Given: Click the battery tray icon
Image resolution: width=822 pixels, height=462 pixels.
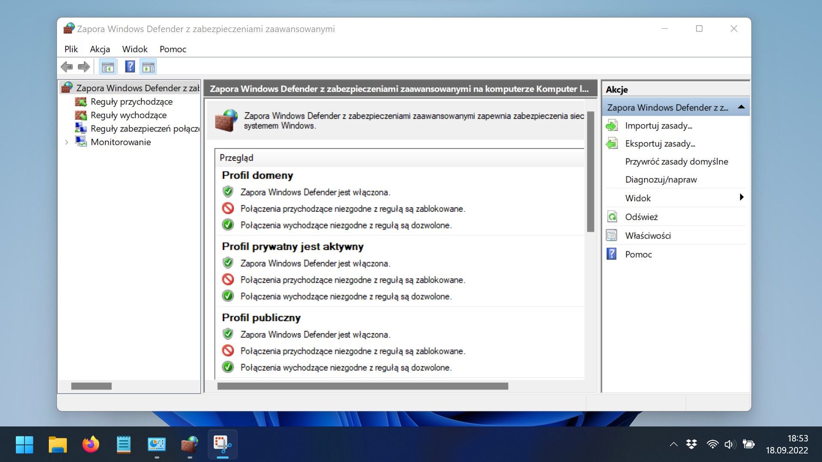Looking at the screenshot, I should [748, 444].
